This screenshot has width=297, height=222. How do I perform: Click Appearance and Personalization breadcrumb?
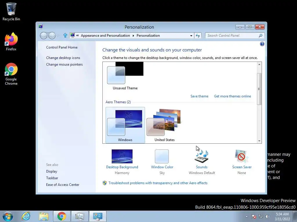click(105, 36)
